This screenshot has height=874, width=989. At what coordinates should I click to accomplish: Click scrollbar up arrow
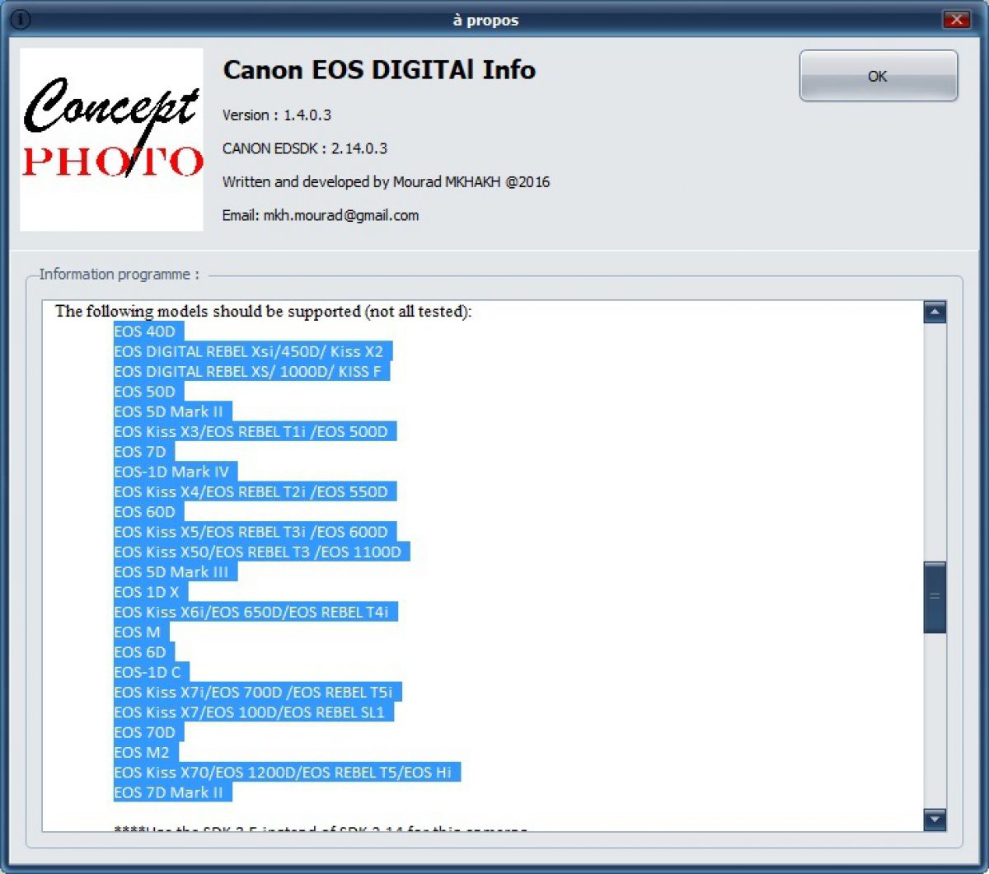click(x=935, y=312)
